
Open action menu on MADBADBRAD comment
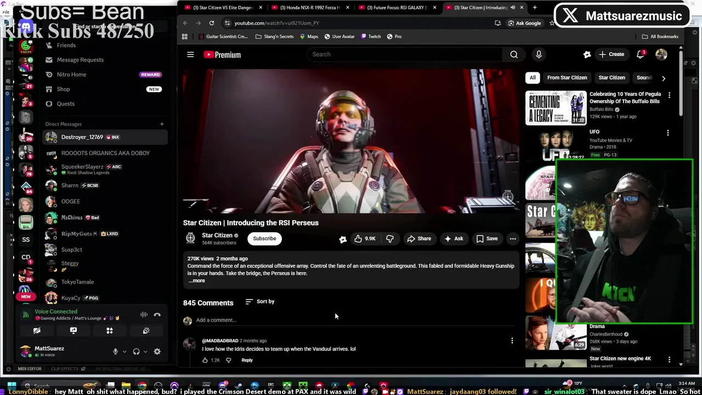(512, 341)
